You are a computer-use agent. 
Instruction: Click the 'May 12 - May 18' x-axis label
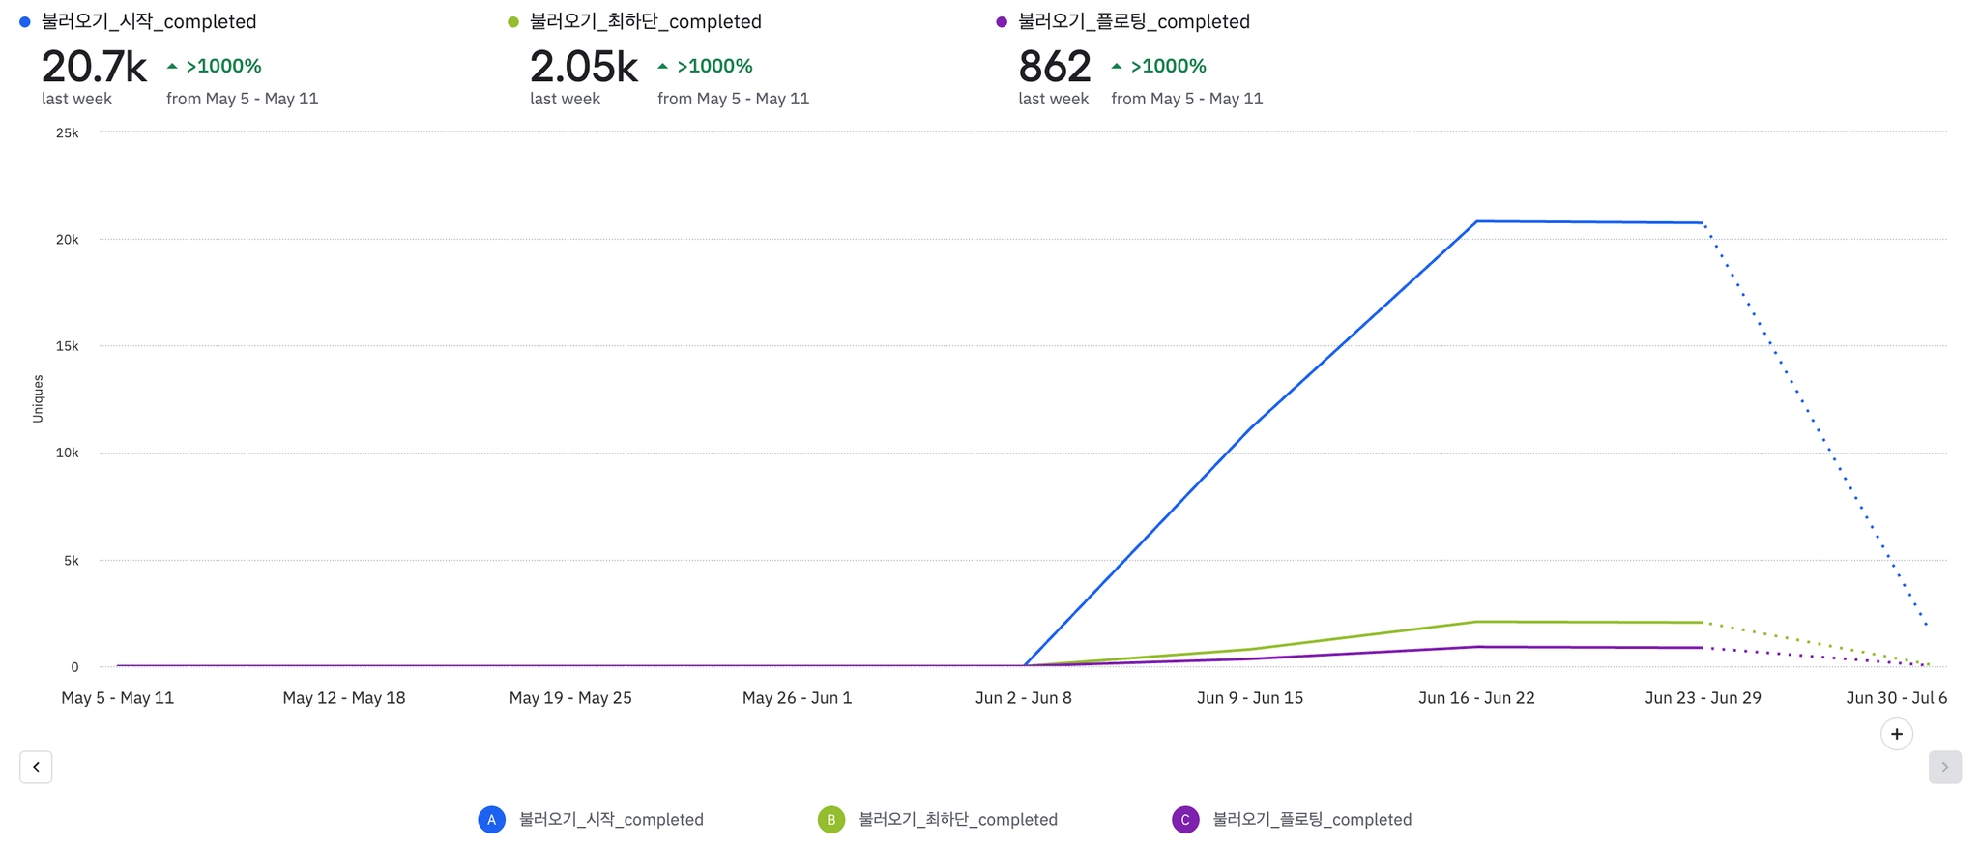(x=344, y=698)
